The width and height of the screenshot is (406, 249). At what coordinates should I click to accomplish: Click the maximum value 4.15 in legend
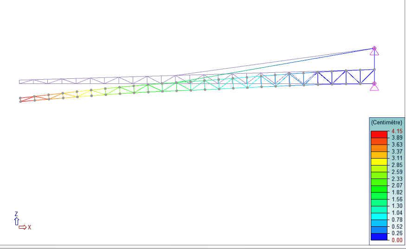[397, 131]
